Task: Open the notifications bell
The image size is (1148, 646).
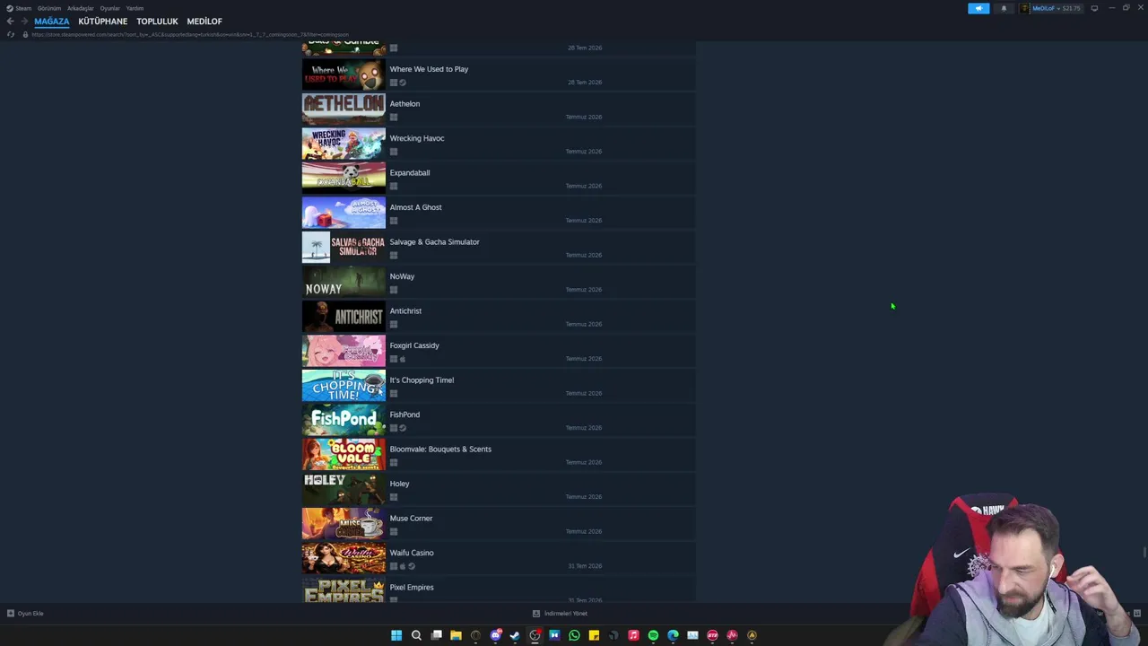Action: tap(1004, 8)
